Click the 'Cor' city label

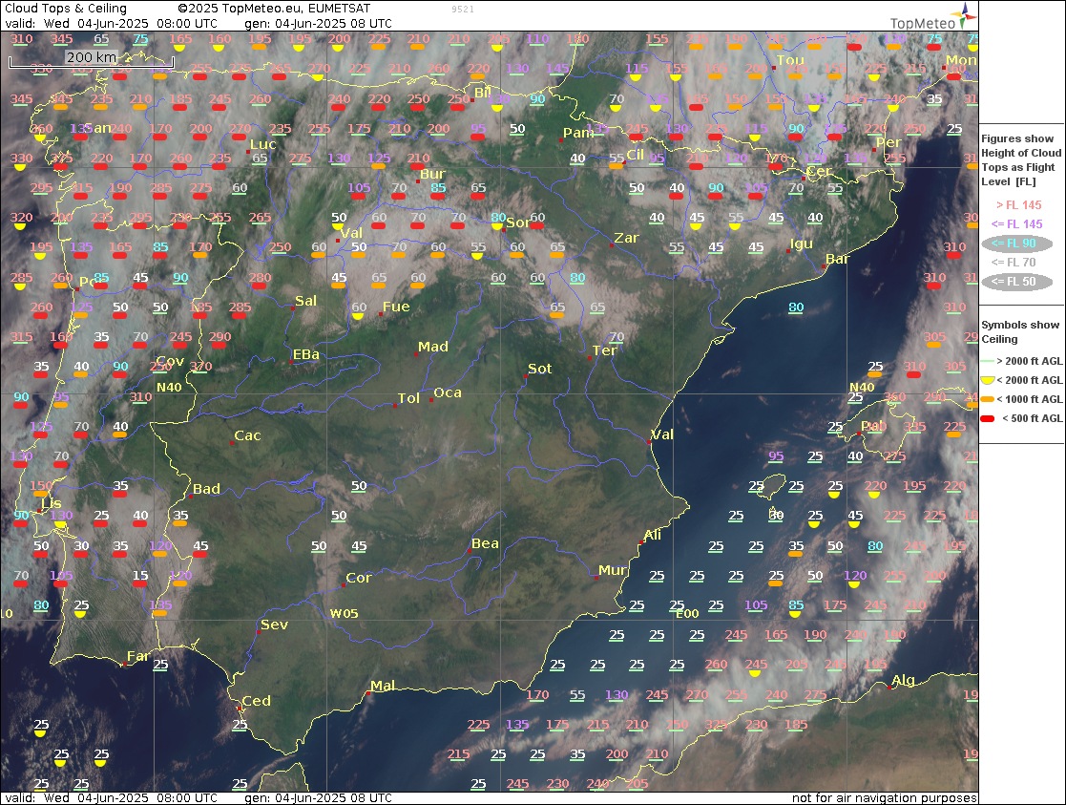[x=358, y=577]
